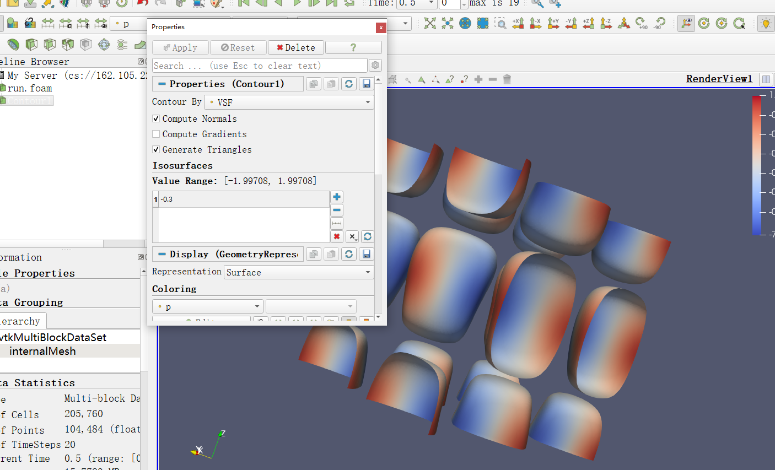
Task: Restore Contour1 properties to defaults
Action: [348, 84]
